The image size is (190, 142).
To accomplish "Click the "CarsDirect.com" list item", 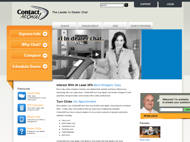I will [68, 126].
